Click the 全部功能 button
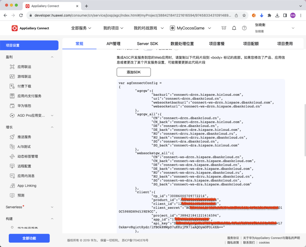The image size is (306, 247). pyautogui.click(x=29, y=238)
